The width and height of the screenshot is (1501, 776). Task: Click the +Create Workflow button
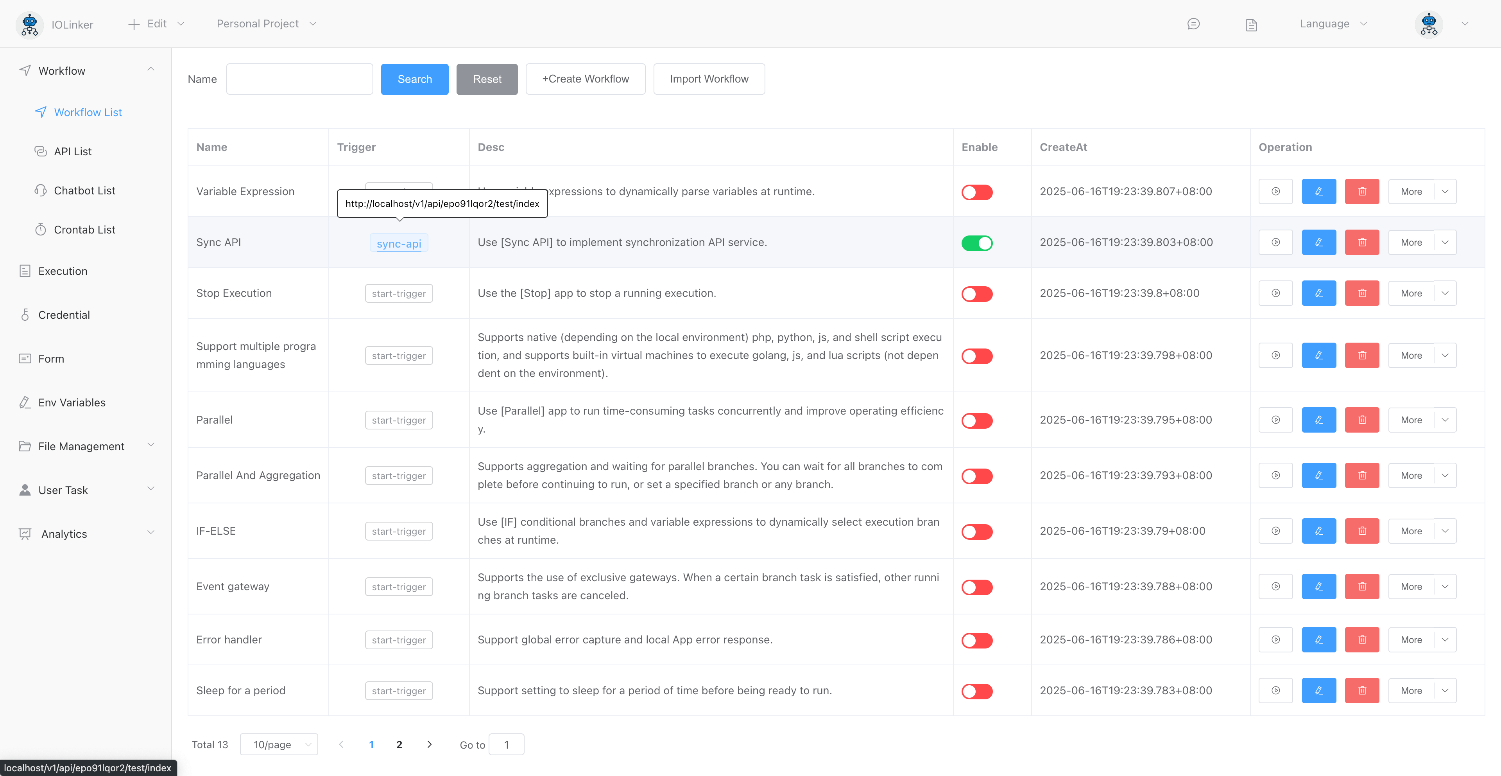585,79
